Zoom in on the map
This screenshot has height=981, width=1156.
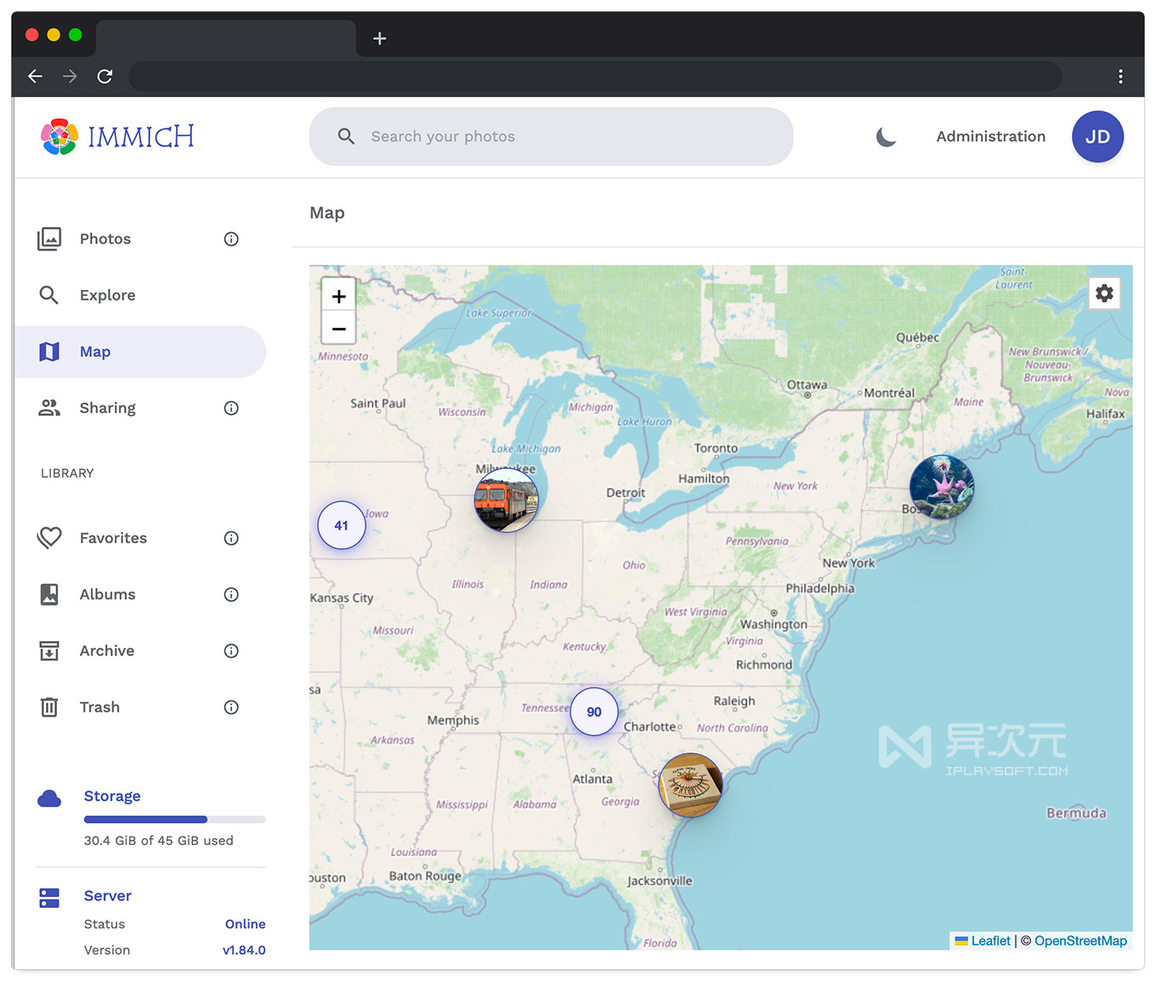click(x=338, y=296)
